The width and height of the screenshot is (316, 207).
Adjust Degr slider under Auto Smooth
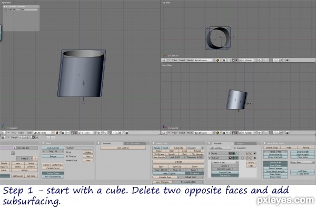click(x=53, y=151)
